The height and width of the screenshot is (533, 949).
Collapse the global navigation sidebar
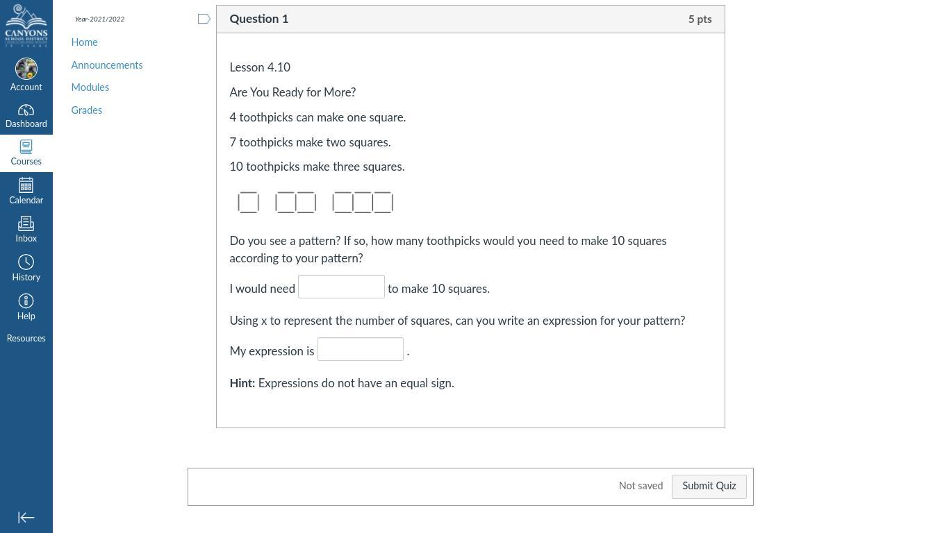click(26, 518)
